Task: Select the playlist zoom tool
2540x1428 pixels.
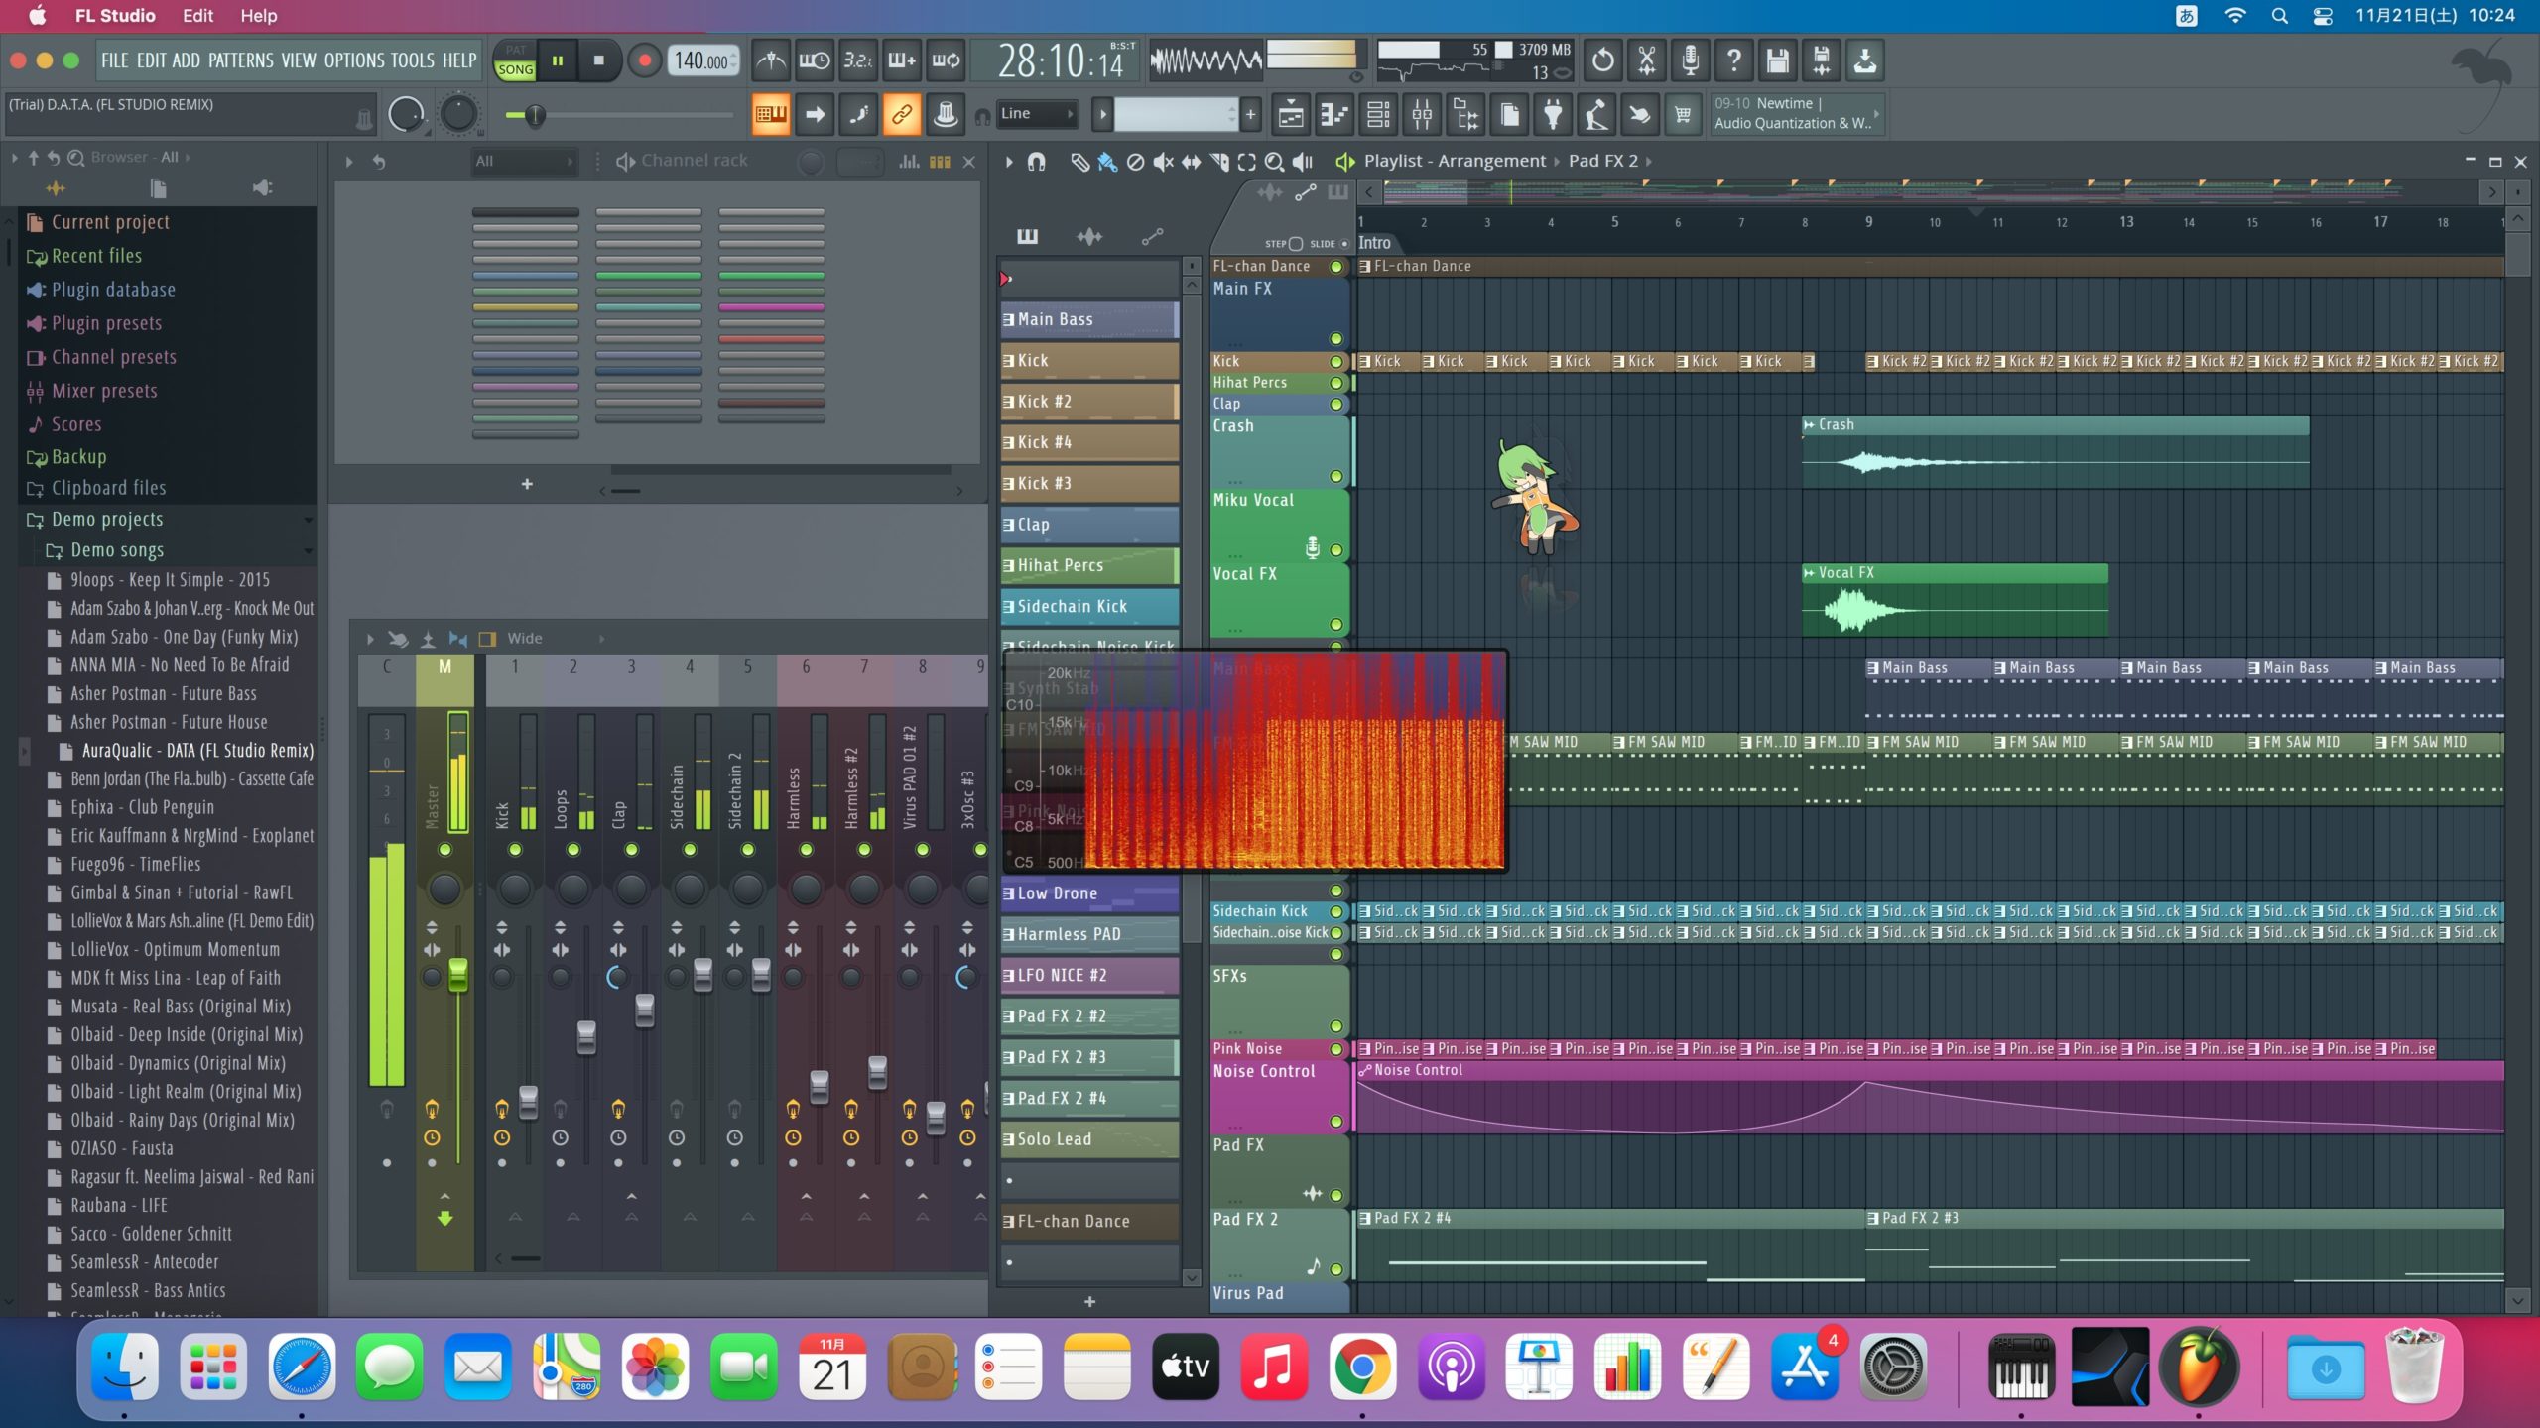Action: pyautogui.click(x=1274, y=162)
